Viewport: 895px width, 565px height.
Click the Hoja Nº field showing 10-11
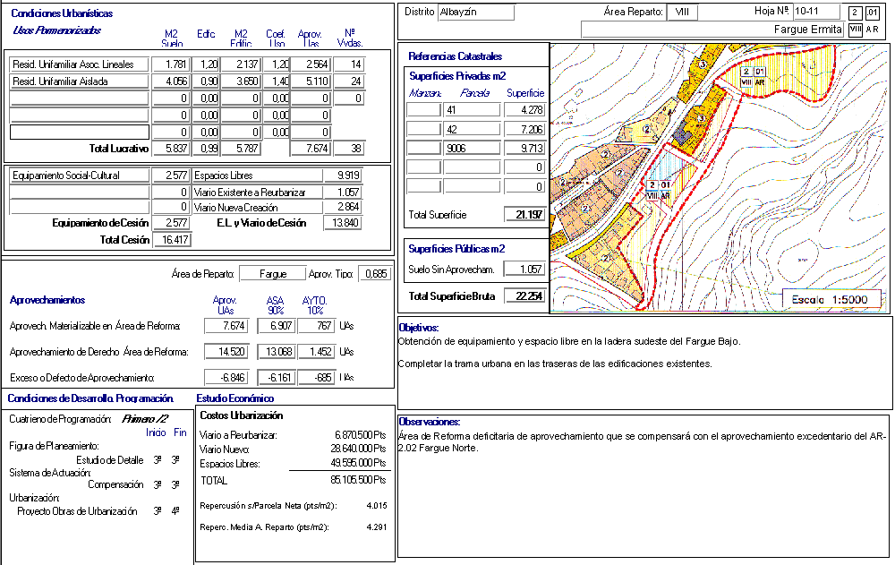point(817,12)
